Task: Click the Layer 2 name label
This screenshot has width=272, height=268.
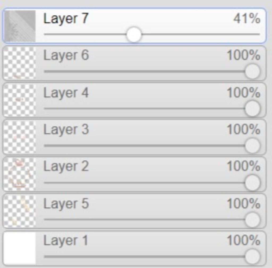Action: (66, 166)
